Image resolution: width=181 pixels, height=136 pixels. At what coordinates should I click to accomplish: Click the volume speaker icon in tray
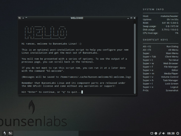[164, 133]
